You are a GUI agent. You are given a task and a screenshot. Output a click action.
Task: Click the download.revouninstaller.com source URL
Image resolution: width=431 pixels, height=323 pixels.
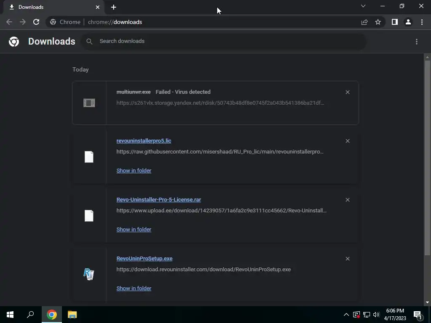pos(203,270)
